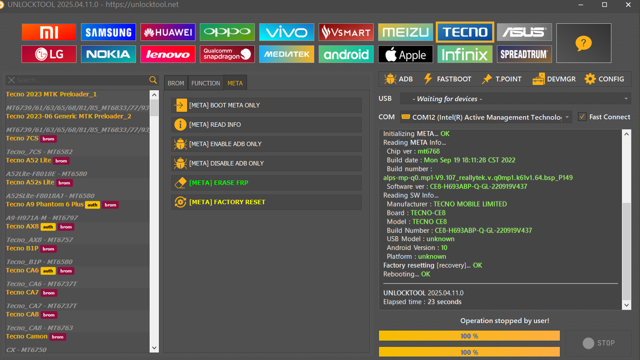The height and width of the screenshot is (360, 640).
Task: Open the ADB tools menu
Action: [x=398, y=79]
